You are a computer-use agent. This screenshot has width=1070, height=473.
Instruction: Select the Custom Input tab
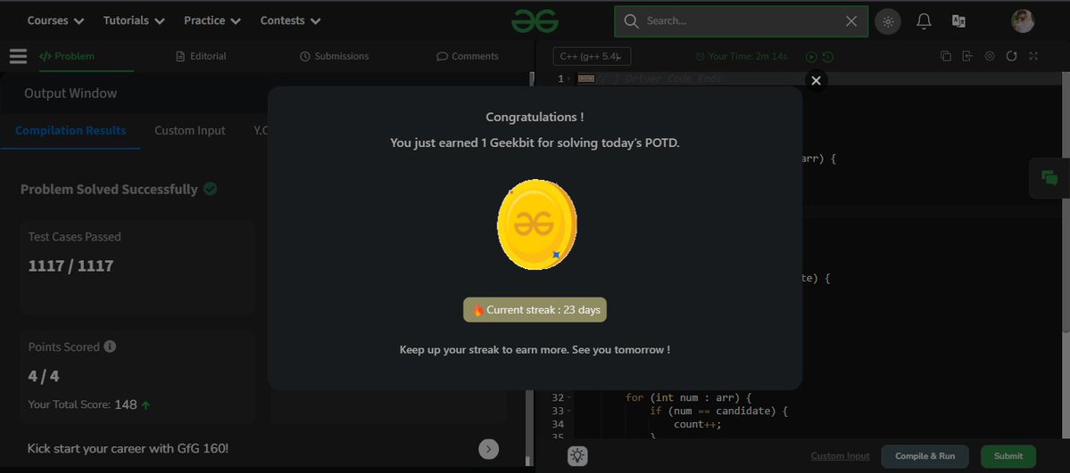(x=190, y=130)
